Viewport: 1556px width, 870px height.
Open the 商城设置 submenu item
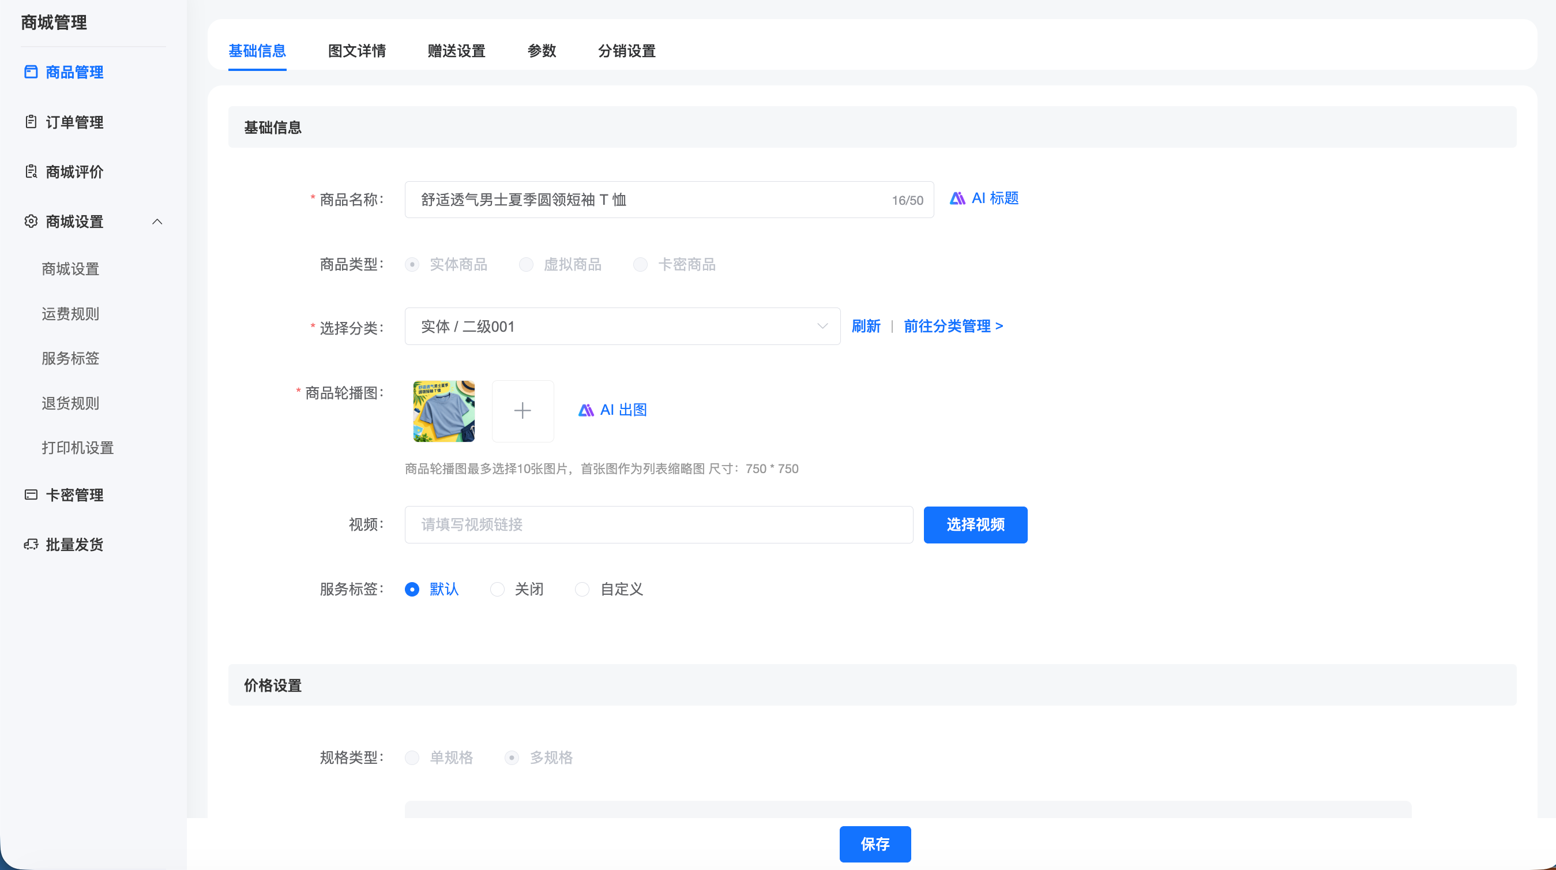71,269
